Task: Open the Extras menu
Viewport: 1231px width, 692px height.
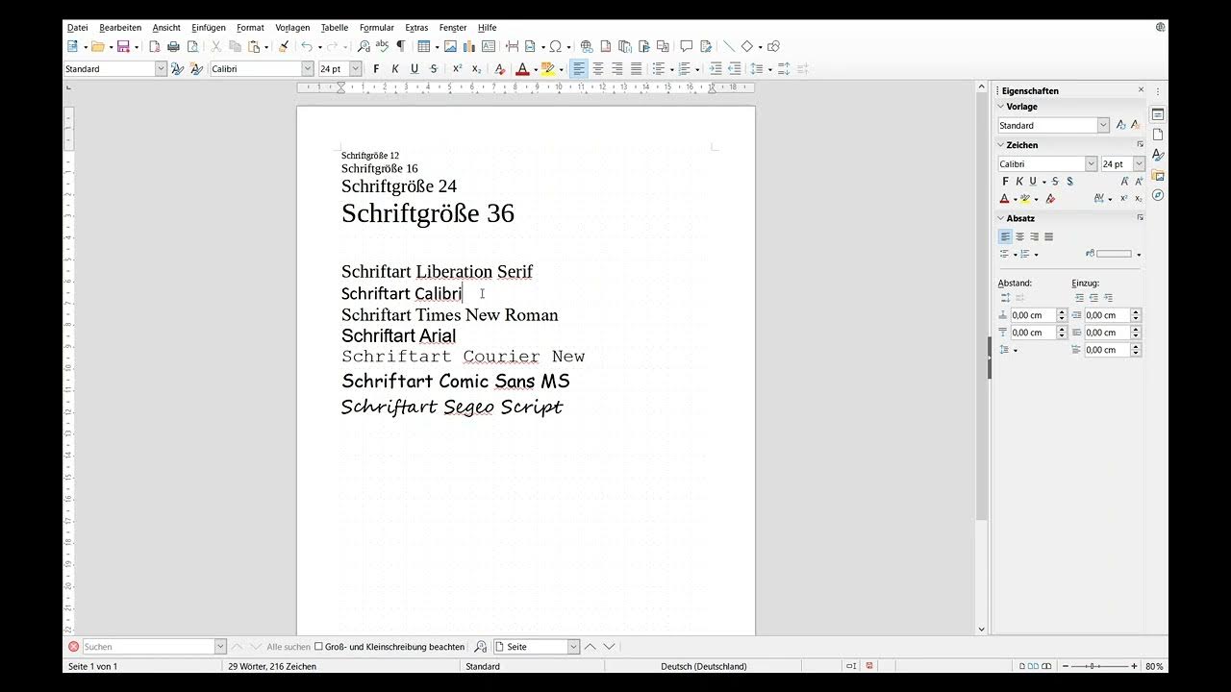Action: click(416, 28)
